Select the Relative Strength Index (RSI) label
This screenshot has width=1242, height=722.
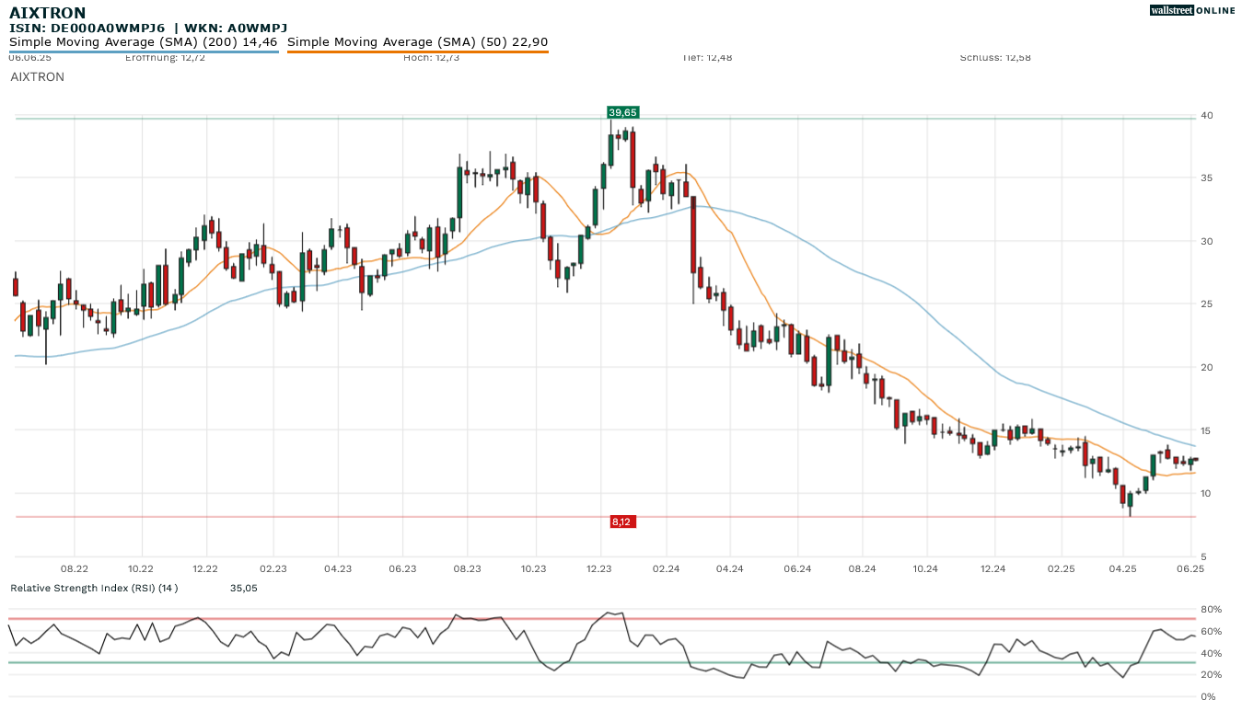point(94,588)
